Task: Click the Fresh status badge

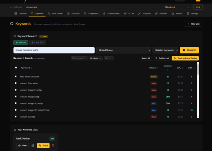Action: (x=44, y=36)
